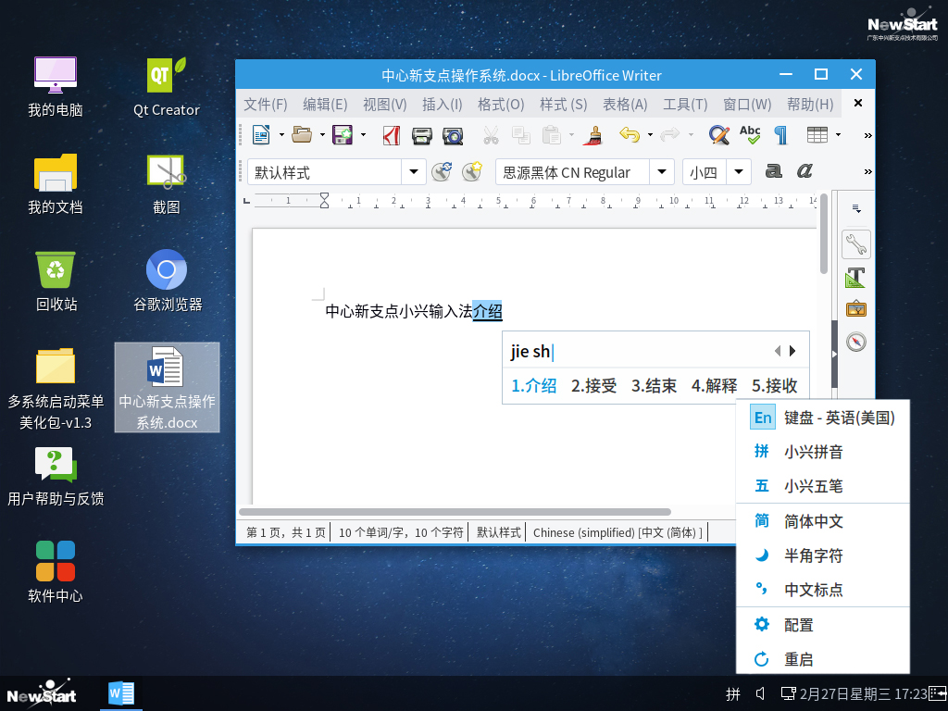Open the sidebar Gallery panel icon
Viewport: 948px width, 711px height.
[855, 309]
